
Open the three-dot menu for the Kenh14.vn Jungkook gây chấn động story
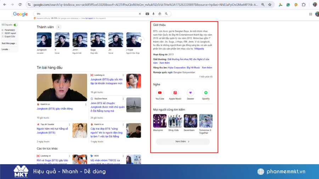coord(86,104)
